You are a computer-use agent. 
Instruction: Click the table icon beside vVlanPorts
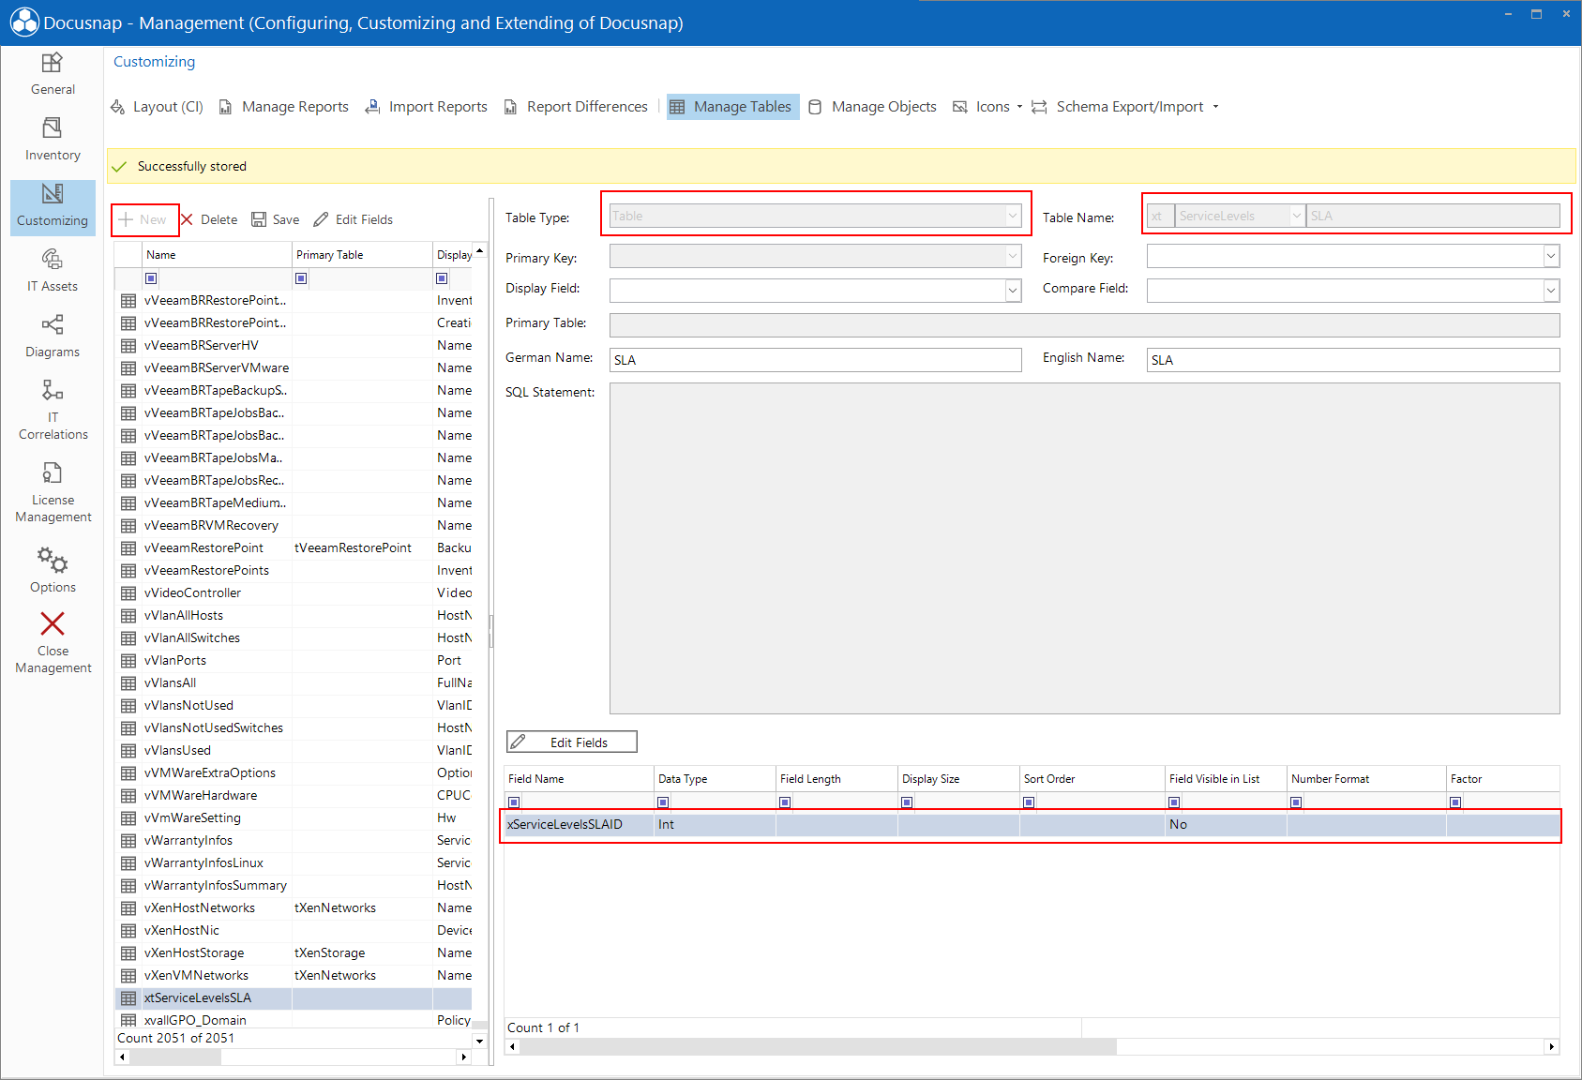(128, 660)
